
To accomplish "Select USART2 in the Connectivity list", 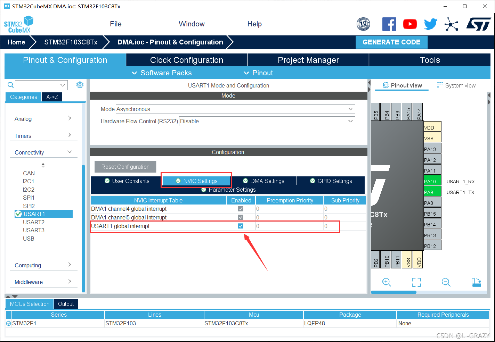I will 34,222.
